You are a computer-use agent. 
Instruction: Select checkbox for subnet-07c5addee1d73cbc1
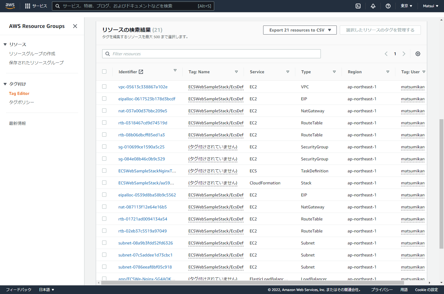(104, 255)
